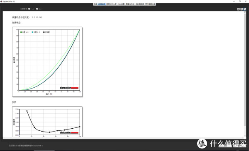Click the gray ramp color temperature chart
Viewport: 249px width, 151px height.
[47, 122]
